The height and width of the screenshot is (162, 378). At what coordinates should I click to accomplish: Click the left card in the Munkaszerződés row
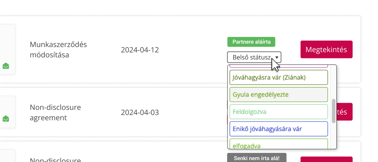point(8,49)
